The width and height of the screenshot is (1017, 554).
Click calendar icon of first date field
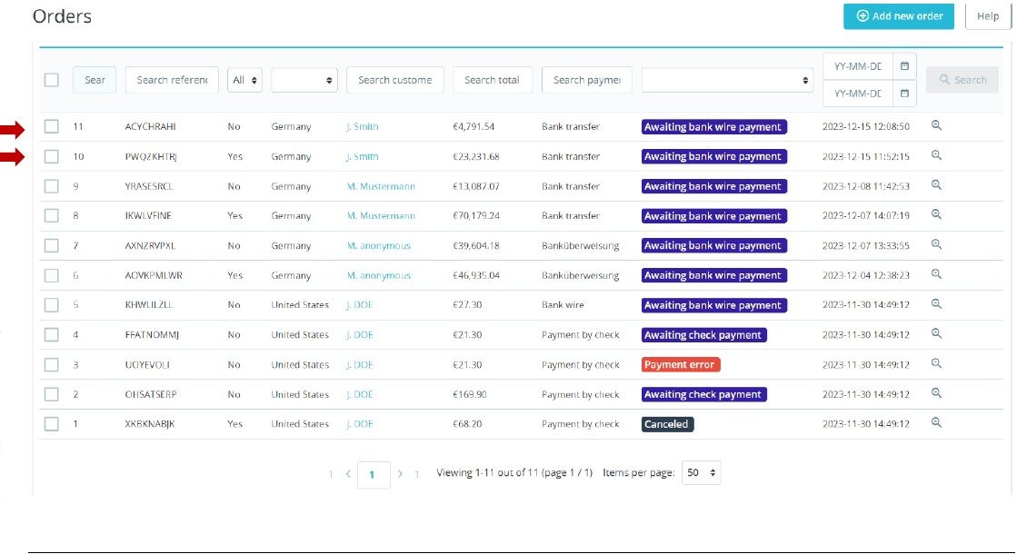point(904,66)
